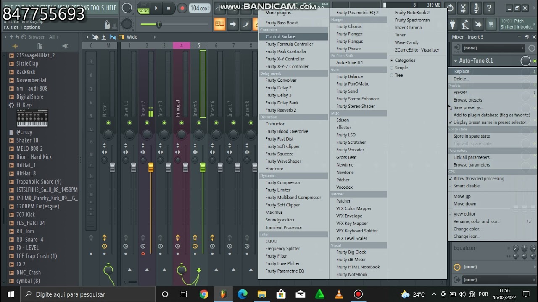This screenshot has height=302, width=538.
Task: Click More plugins... at list top
Action: (279, 13)
